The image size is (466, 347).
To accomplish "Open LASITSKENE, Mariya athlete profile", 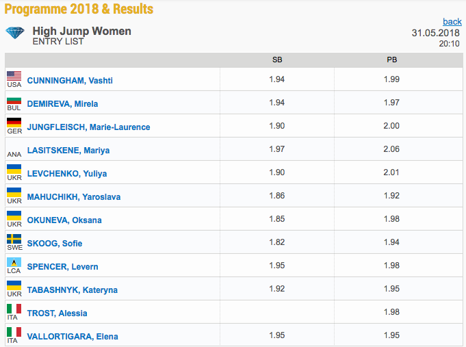I will tap(68, 151).
